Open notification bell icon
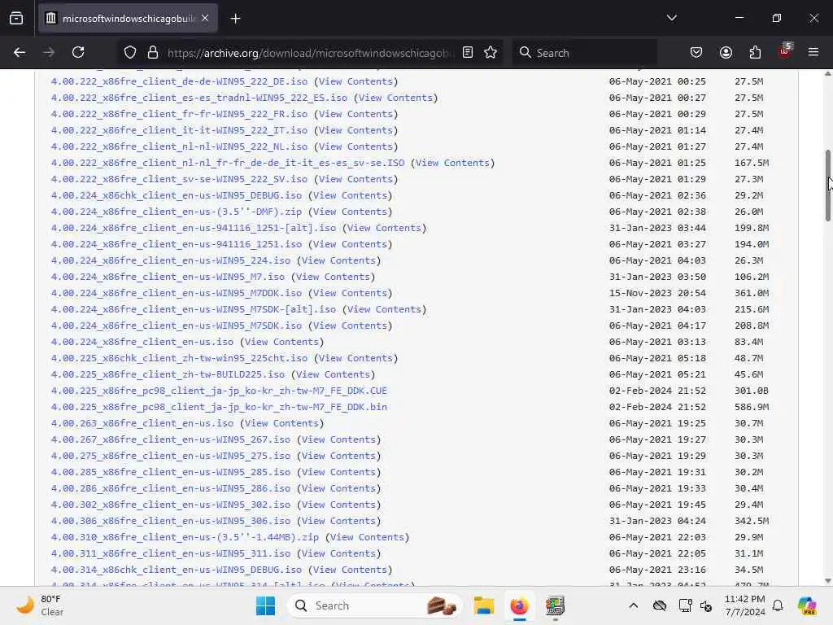This screenshot has width=833, height=625. [x=778, y=605]
